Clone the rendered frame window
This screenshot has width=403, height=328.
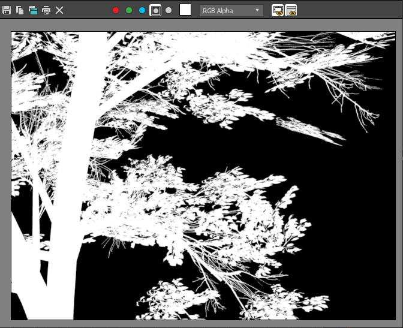click(x=33, y=10)
